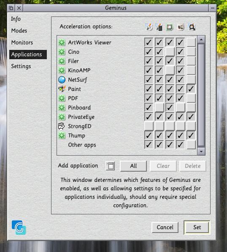
Task: Untick Paint's magnifier-column checkbox
Action: 191,89
